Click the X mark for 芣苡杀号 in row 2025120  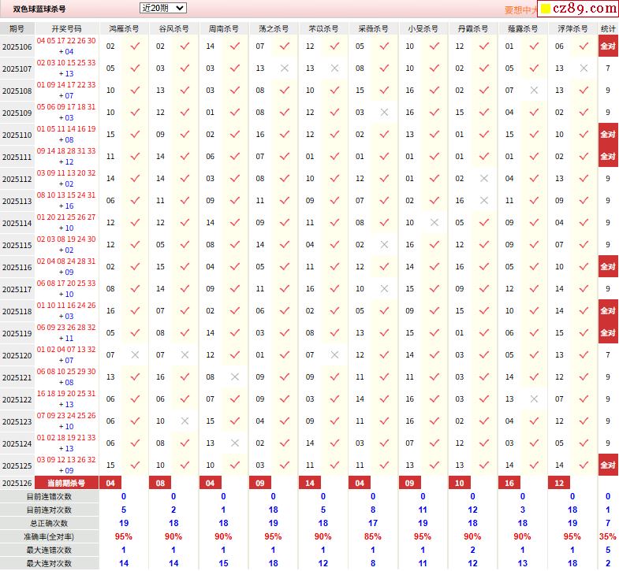point(334,355)
